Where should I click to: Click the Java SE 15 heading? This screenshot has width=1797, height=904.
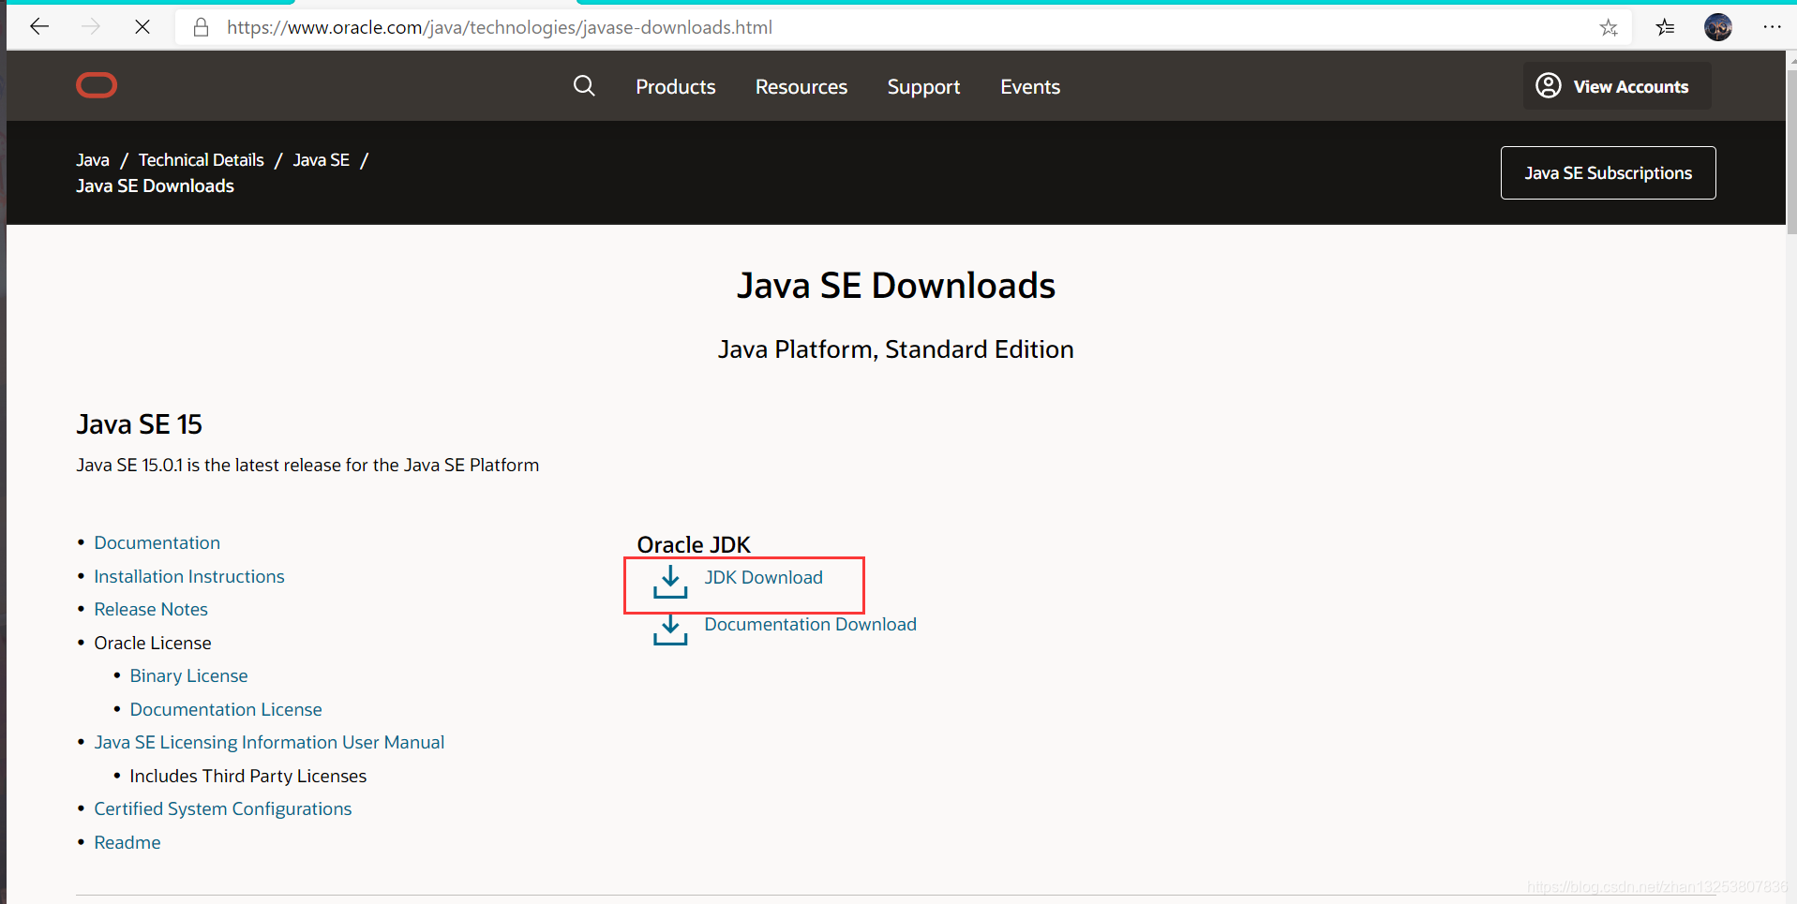[139, 424]
